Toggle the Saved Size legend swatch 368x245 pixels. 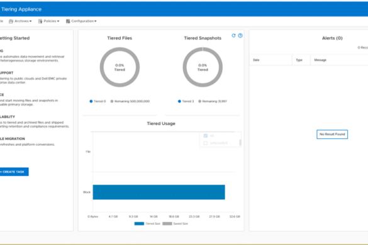point(167,224)
